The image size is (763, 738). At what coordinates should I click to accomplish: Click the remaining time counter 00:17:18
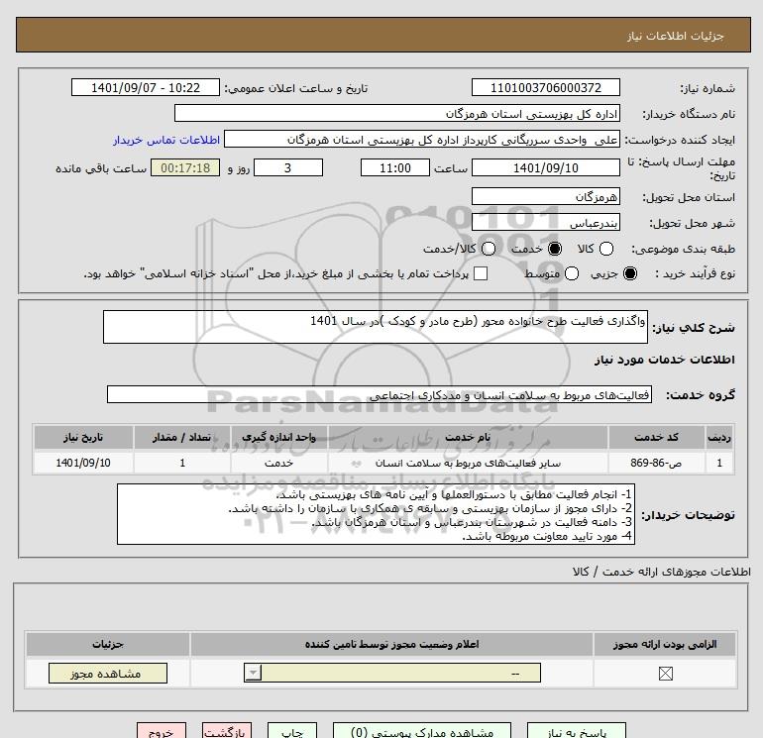[x=185, y=167]
